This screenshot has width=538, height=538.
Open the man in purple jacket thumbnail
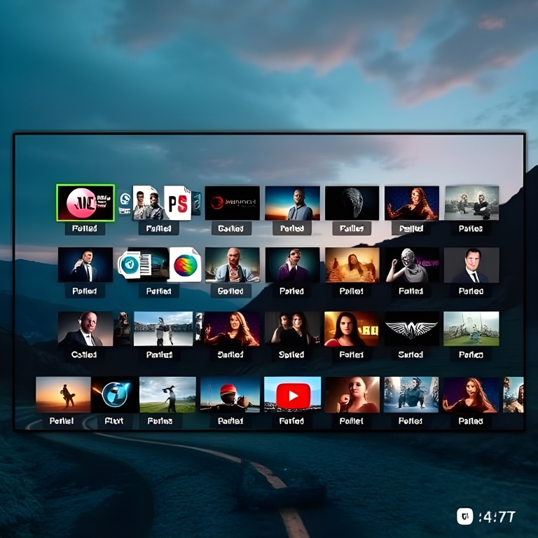(x=292, y=265)
